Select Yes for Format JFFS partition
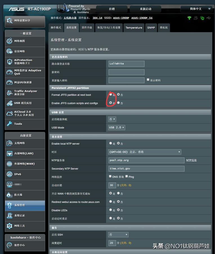 pos(111,94)
